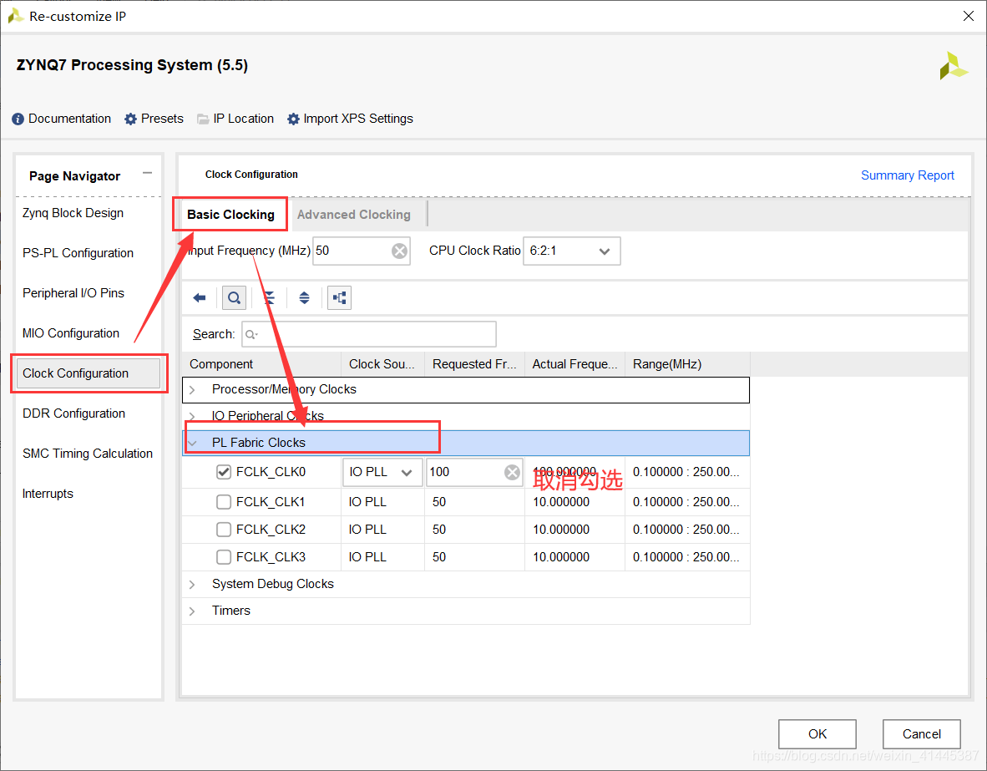Click the tree view toolbar icon
The height and width of the screenshot is (771, 987).
pyautogui.click(x=339, y=298)
